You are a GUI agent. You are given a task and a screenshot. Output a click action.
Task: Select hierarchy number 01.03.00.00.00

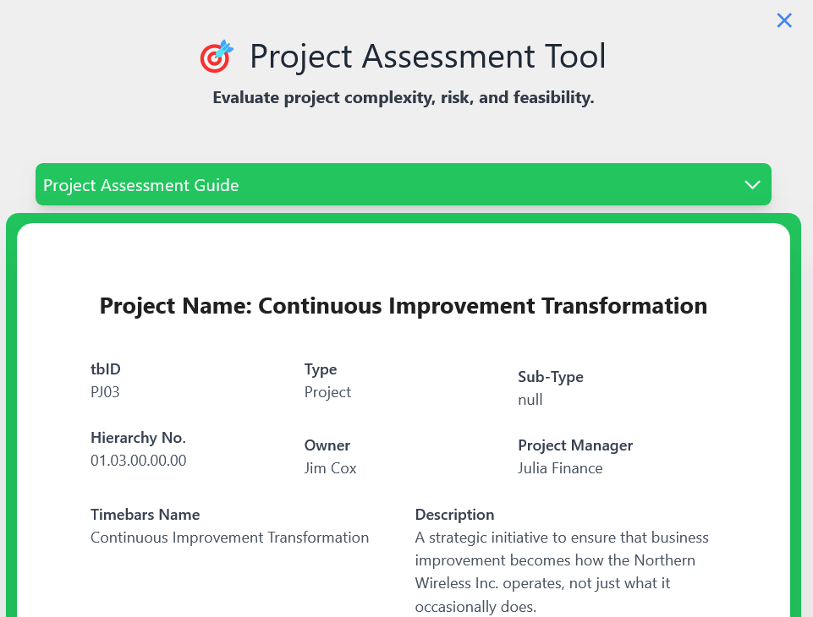click(139, 461)
